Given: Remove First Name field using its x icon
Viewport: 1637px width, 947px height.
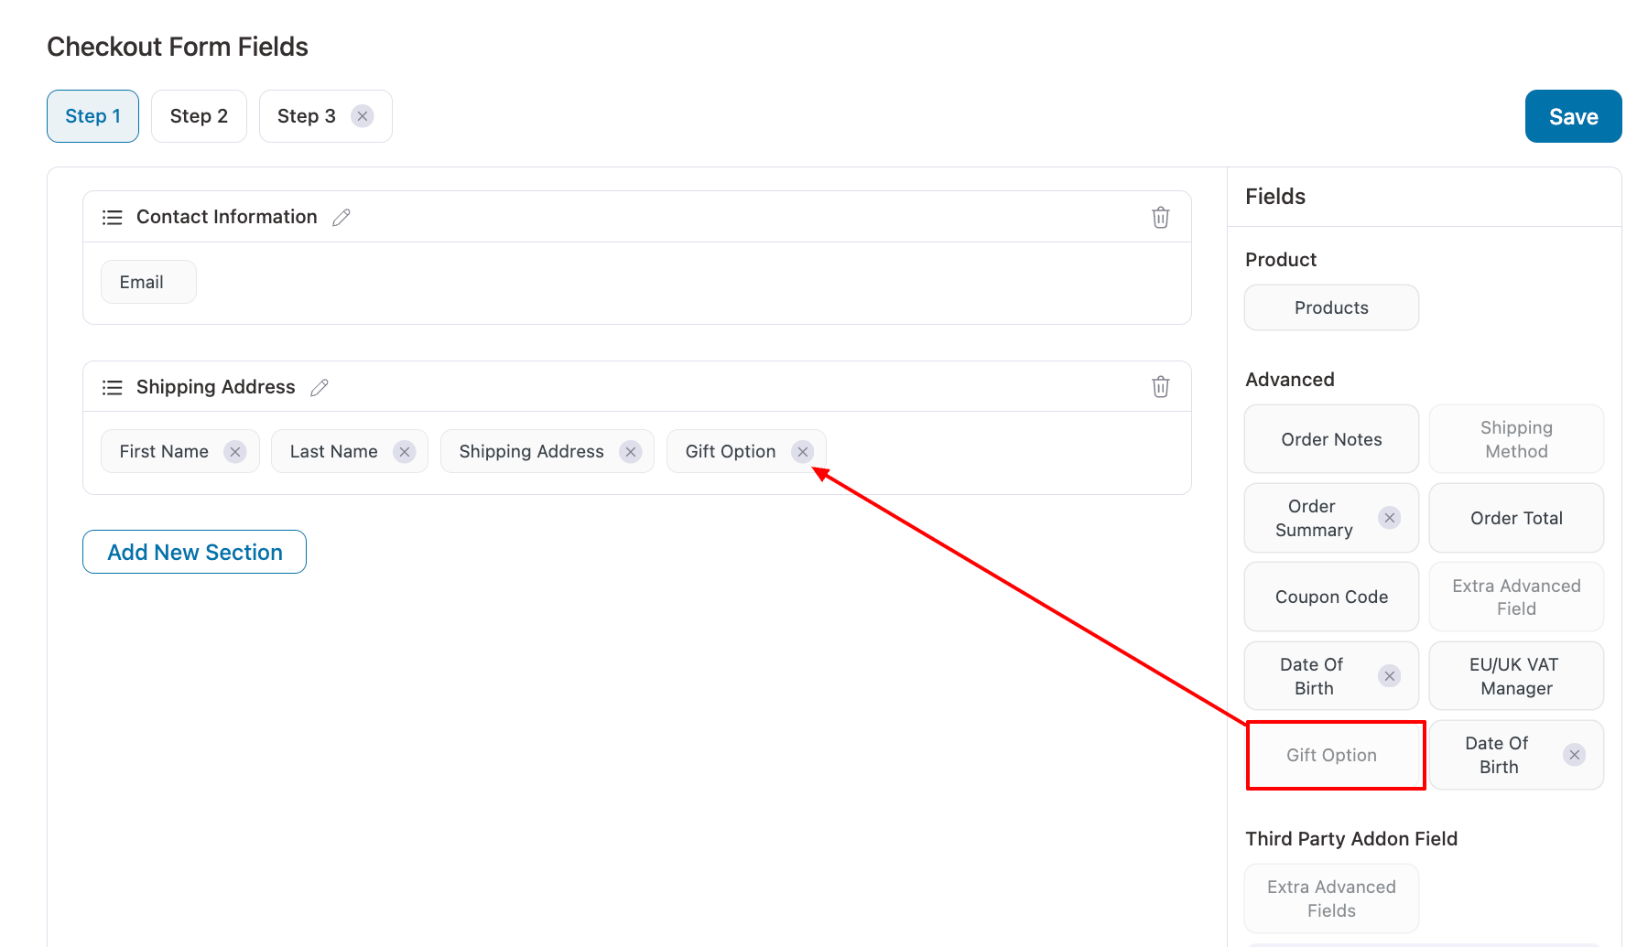Looking at the screenshot, I should click(x=234, y=451).
